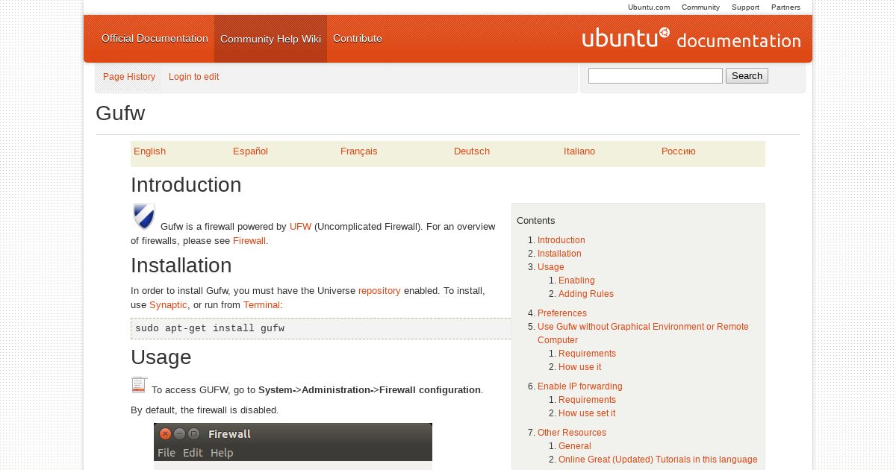The width and height of the screenshot is (896, 470).
Task: Jump to Other Resources in Contents
Action: coord(572,433)
